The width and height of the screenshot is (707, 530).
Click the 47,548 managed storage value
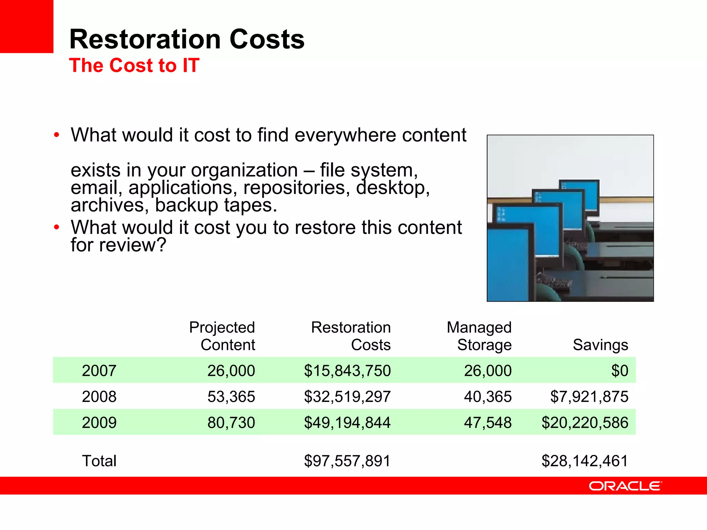[488, 422]
